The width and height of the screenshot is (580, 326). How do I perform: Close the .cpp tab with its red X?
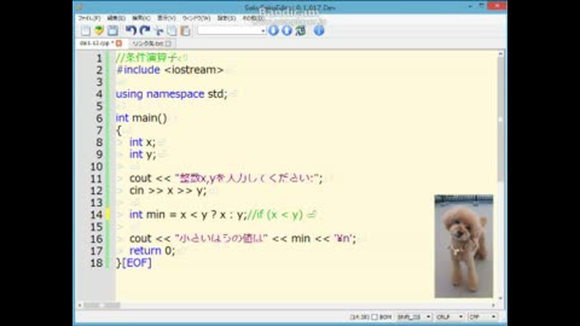pyautogui.click(x=119, y=43)
